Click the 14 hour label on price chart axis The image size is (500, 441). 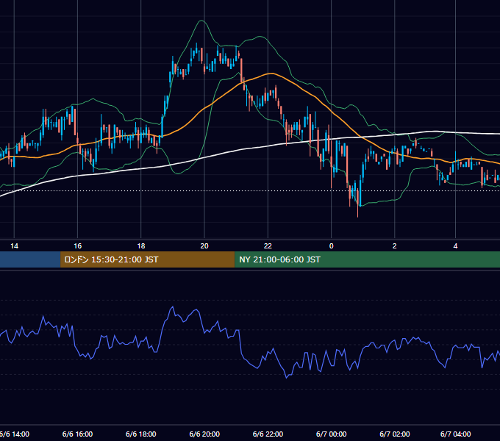pos(15,246)
